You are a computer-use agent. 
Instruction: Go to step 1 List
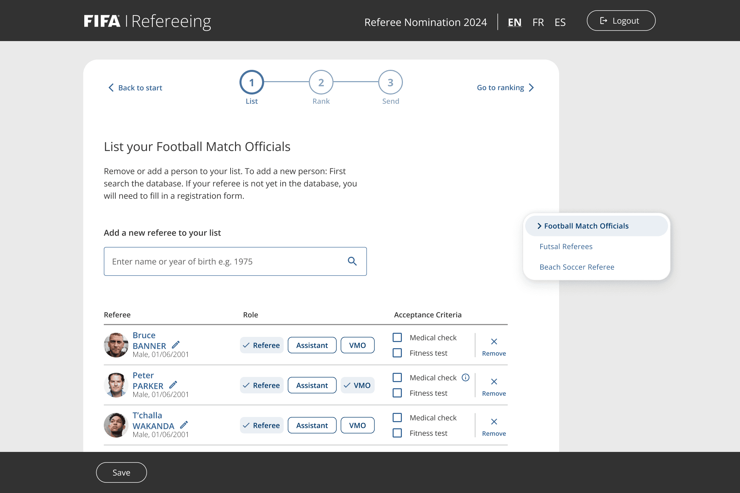pos(252,82)
